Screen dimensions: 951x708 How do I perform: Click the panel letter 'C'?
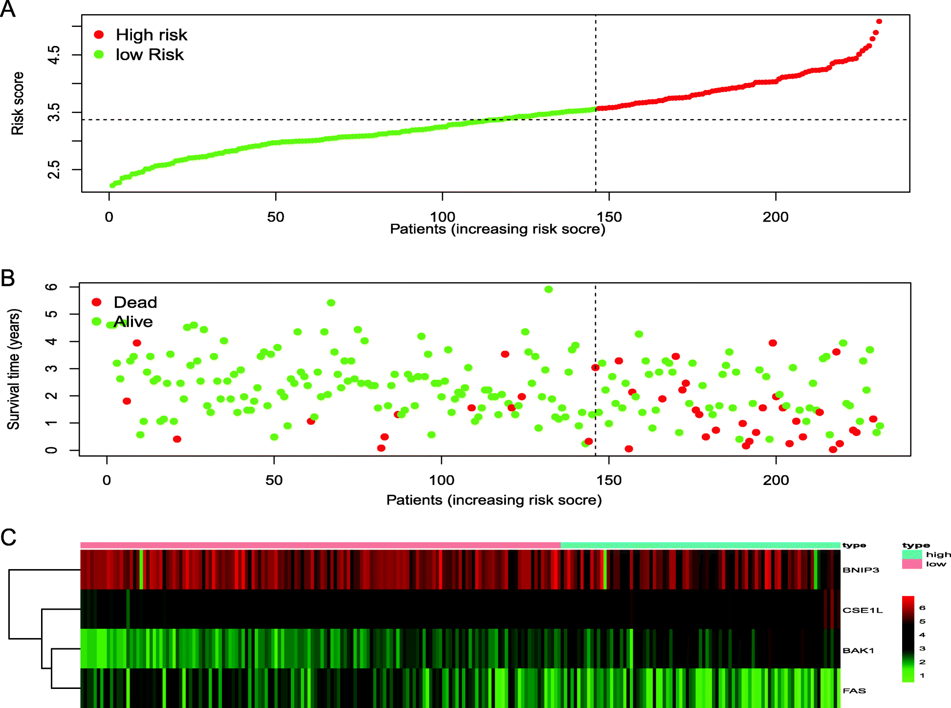tap(8, 537)
